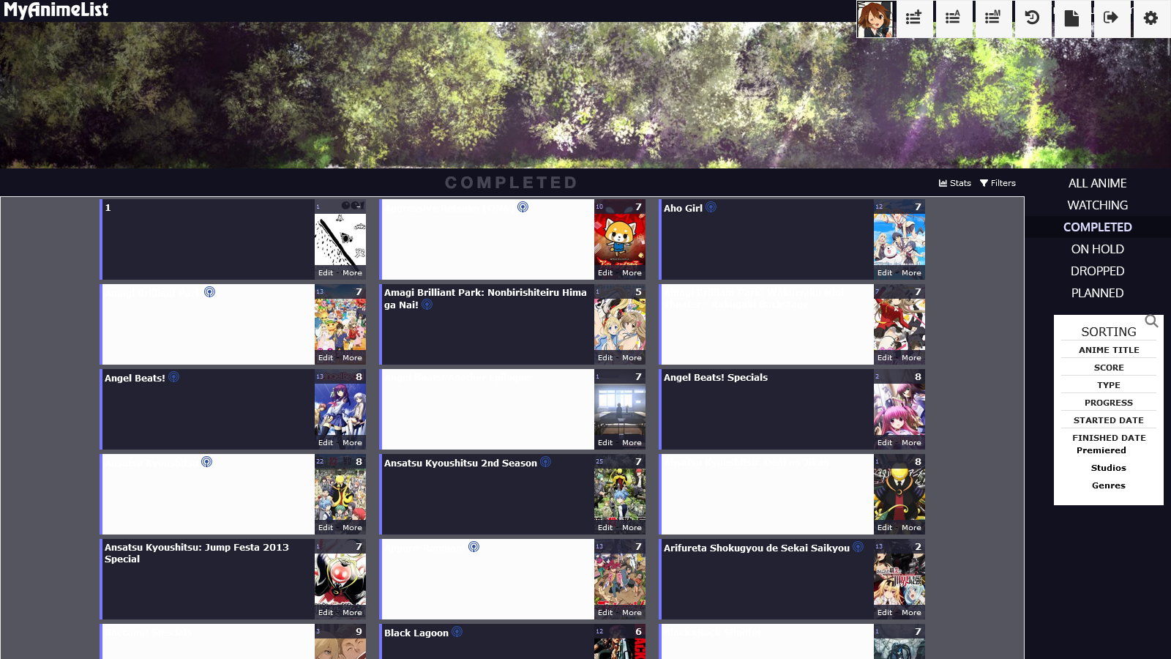Image resolution: width=1171 pixels, height=659 pixels.
Task: Switch to the Watching tab
Action: (x=1097, y=205)
